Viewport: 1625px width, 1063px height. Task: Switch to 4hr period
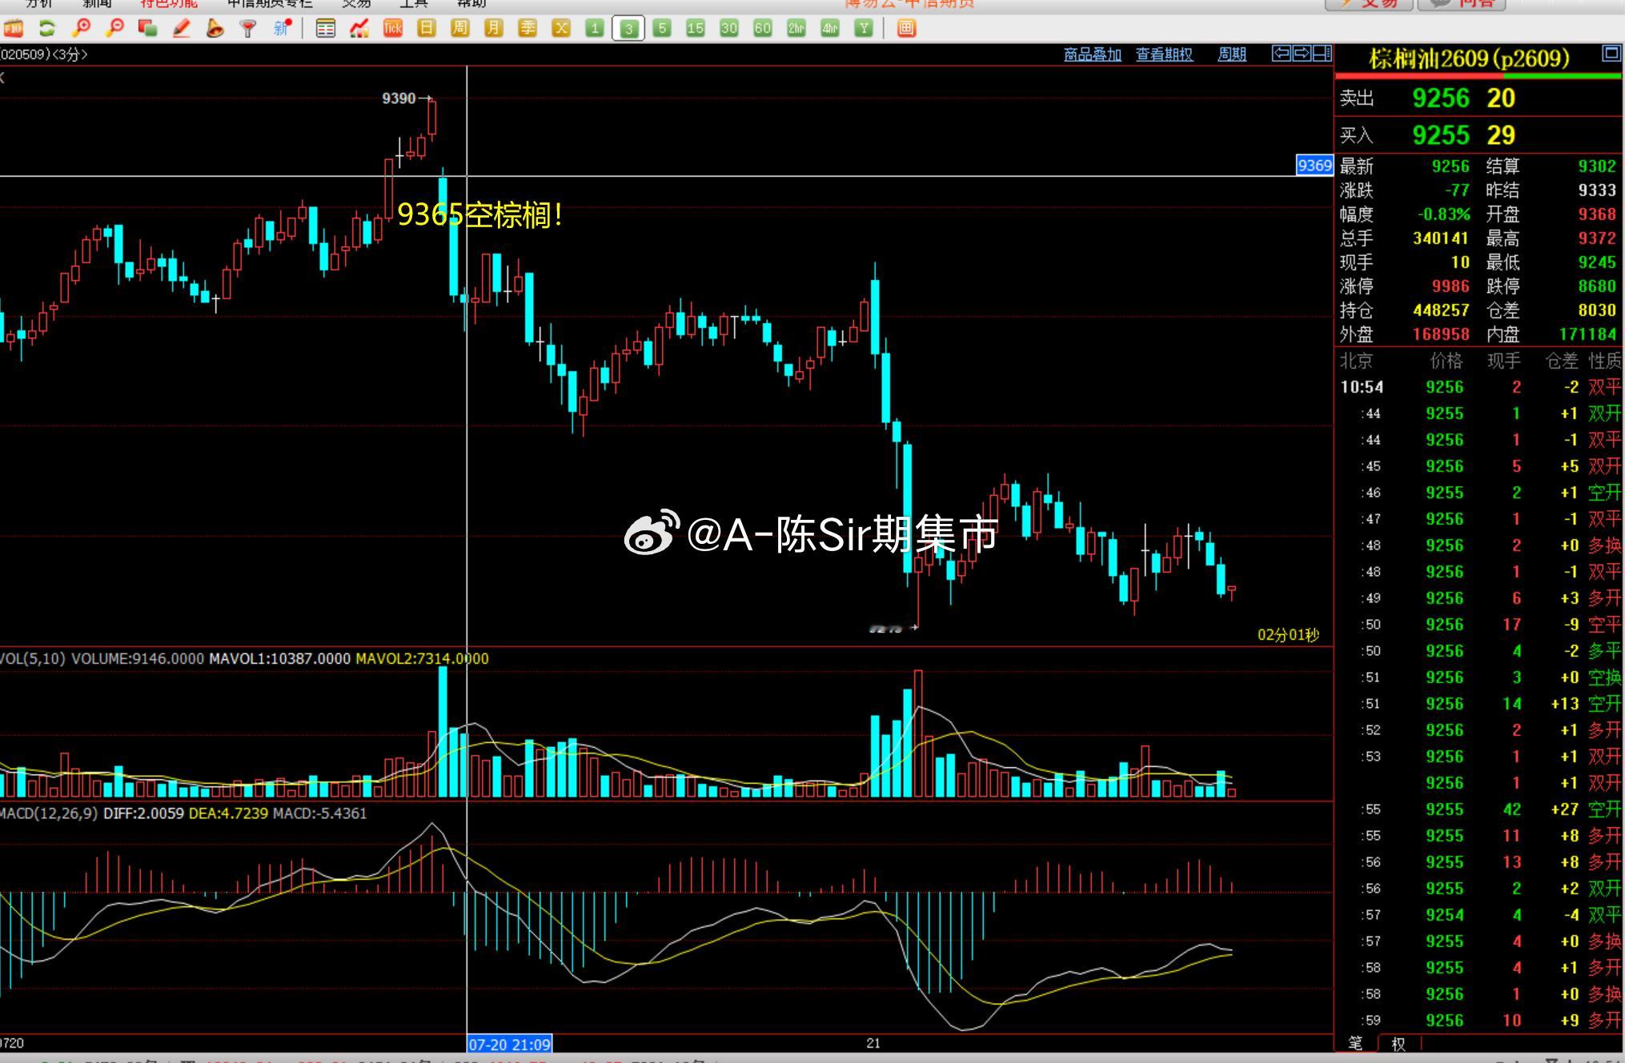click(x=830, y=29)
